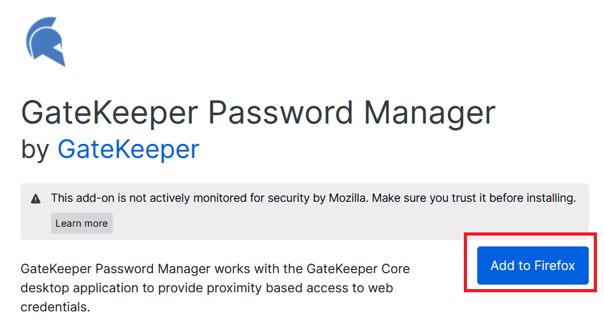The width and height of the screenshot is (604, 326).
Task: Click the GateKeeper helmet logo icon
Action: pos(45,41)
